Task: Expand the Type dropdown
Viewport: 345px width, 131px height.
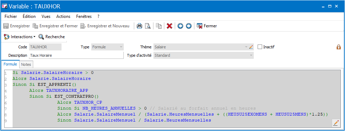Action: (121, 47)
